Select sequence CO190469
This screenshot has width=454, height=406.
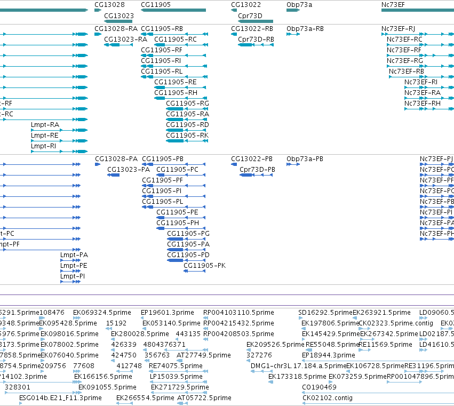tap(319, 387)
